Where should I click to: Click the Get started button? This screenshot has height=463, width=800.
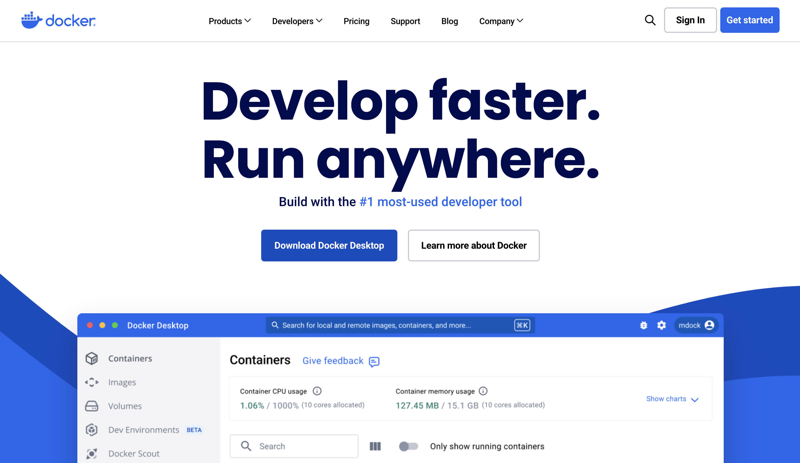point(749,20)
